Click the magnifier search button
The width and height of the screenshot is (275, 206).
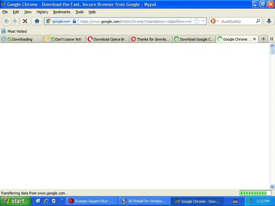258,21
